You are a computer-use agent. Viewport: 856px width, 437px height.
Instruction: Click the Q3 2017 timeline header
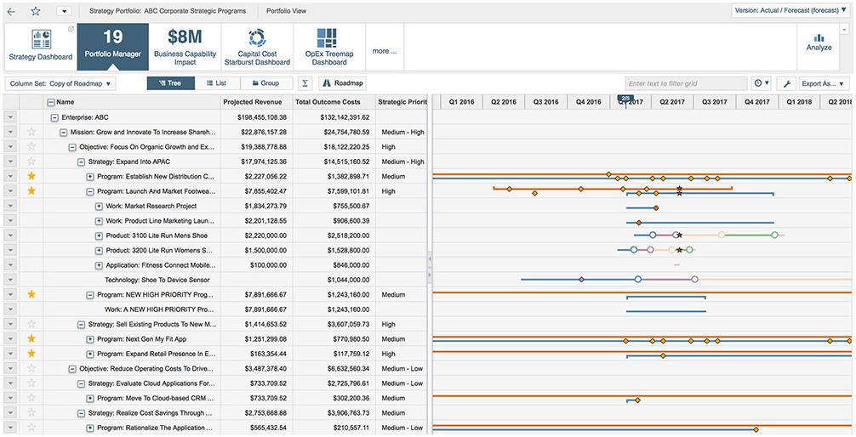point(714,102)
